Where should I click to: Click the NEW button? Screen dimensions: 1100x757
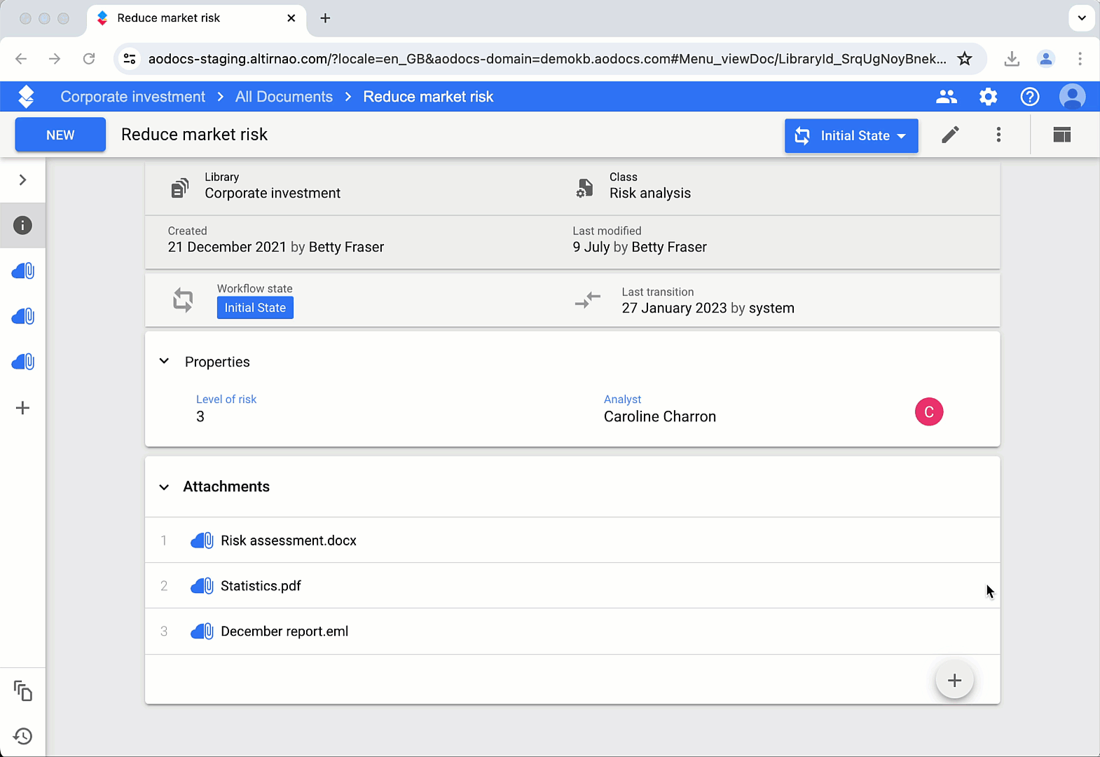coord(60,135)
